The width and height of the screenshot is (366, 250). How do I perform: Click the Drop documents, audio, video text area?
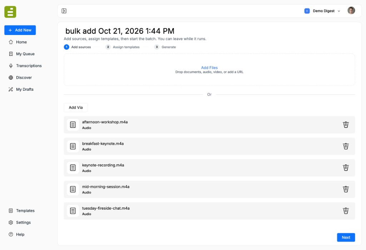tap(209, 72)
